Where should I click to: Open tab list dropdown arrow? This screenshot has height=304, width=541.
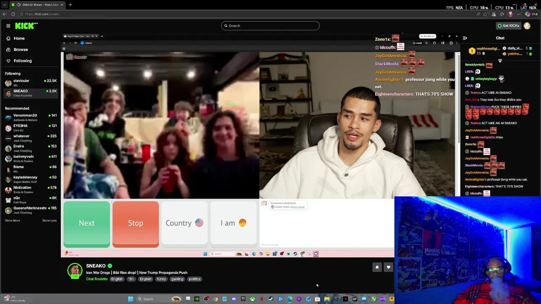pyautogui.click(x=5, y=5)
